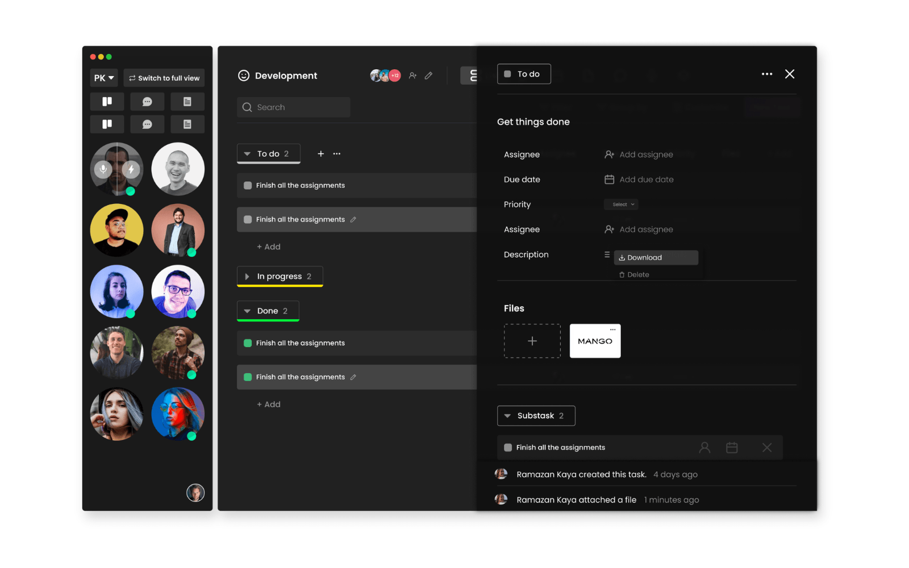Open To do status selector in detail panel
This screenshot has height=568, width=909.
click(x=524, y=74)
